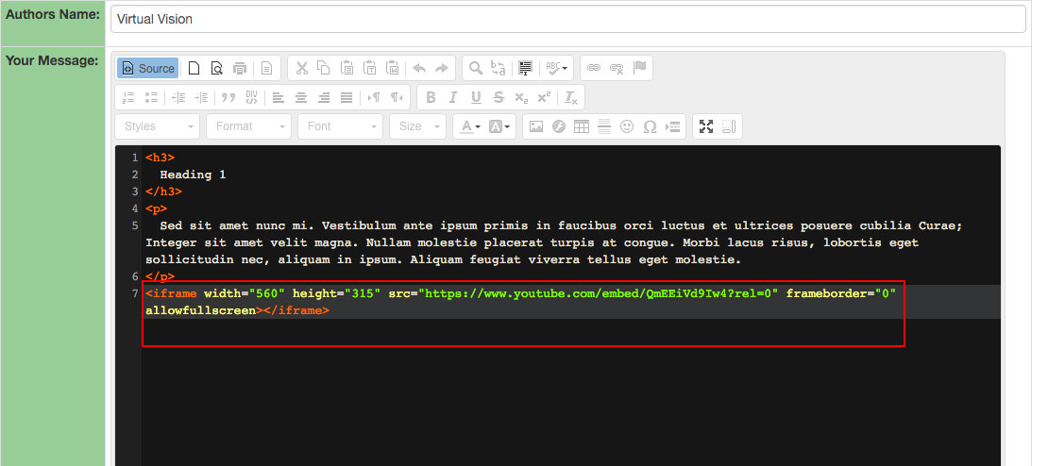The height and width of the screenshot is (466, 1048).
Task: Click Paste from Word icon
Action: click(393, 68)
